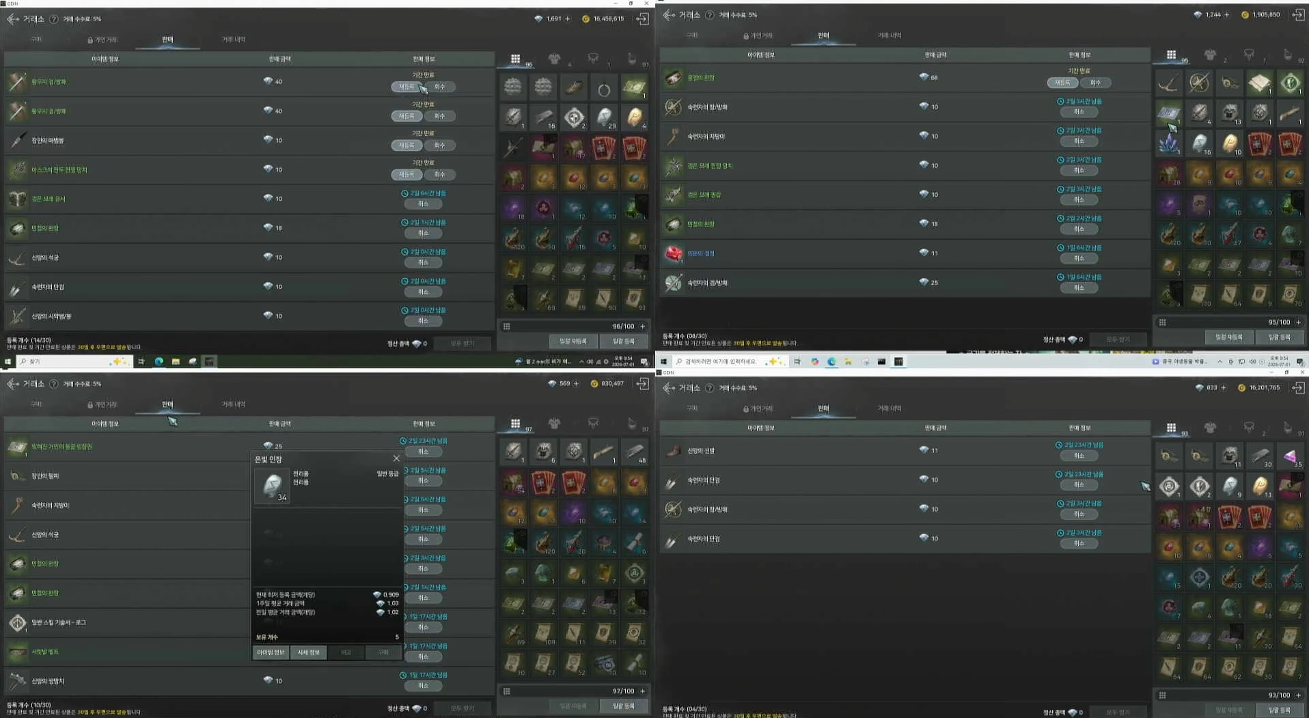Click 0.909 lowest price in 은빛 인장 popup
The height and width of the screenshot is (718, 1309).
click(x=391, y=595)
